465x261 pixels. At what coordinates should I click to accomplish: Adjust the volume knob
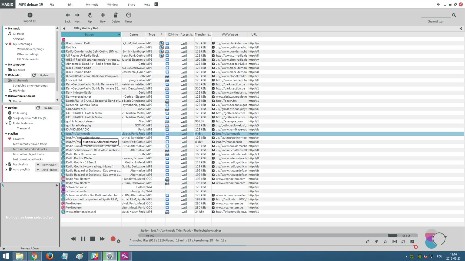click(439, 239)
